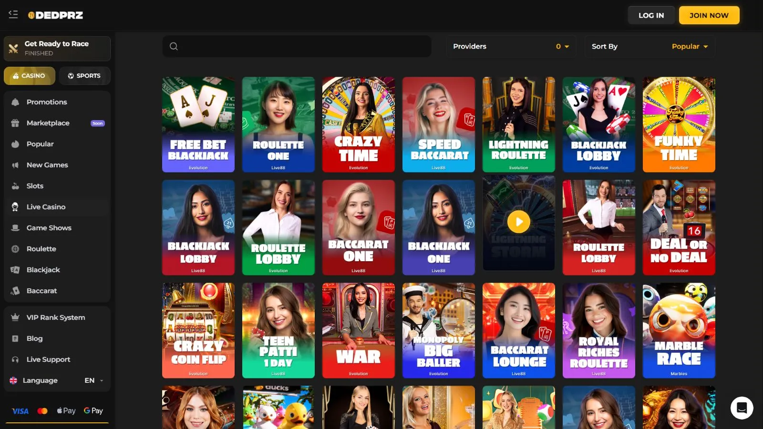Click the Promotions bell icon
Image resolution: width=763 pixels, height=429 pixels.
15,102
